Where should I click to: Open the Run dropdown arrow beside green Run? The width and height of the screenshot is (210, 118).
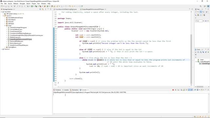34,6
